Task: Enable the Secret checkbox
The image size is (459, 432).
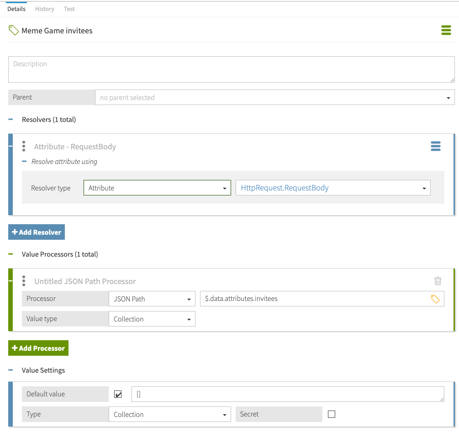Action: tap(332, 414)
